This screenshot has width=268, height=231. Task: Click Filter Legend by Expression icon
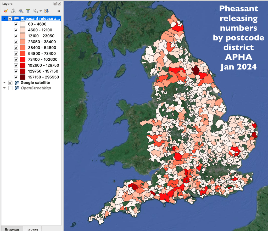(36, 11)
